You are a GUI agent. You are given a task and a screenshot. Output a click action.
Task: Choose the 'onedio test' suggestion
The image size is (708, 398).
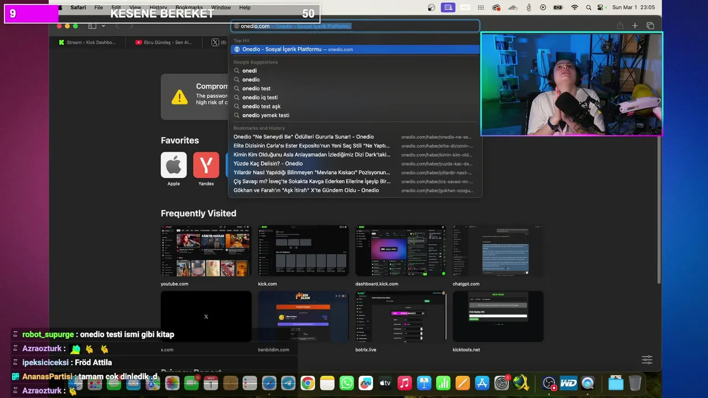point(355,88)
